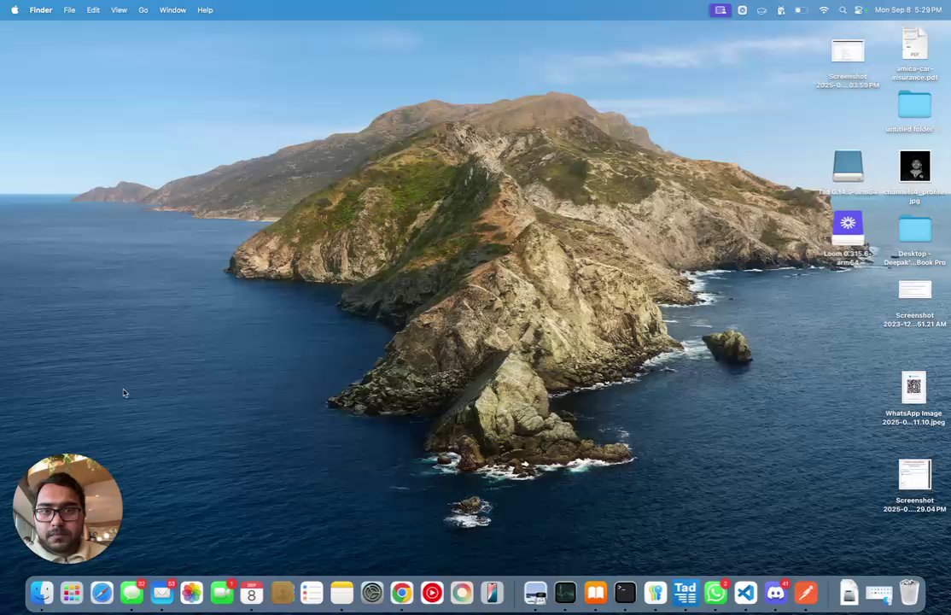The height and width of the screenshot is (615, 951).
Task: Select the untitled folder on the desktop
Action: tap(914, 105)
